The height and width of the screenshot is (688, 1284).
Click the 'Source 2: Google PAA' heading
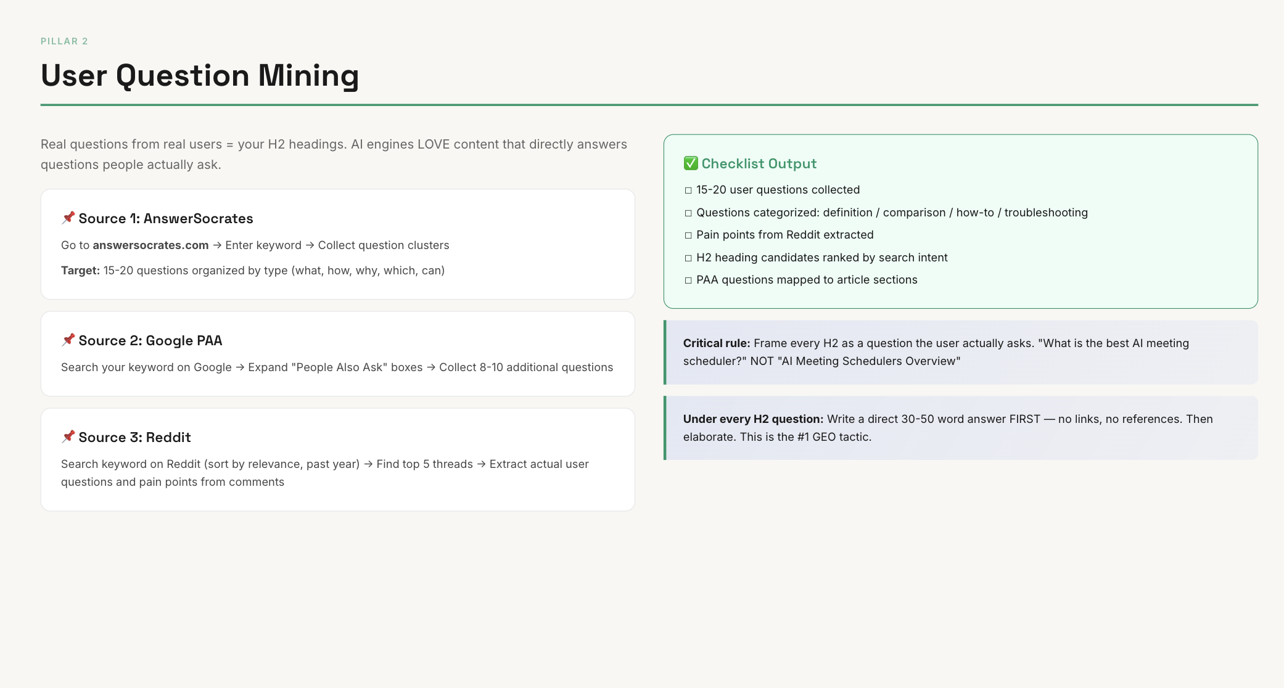tap(150, 340)
